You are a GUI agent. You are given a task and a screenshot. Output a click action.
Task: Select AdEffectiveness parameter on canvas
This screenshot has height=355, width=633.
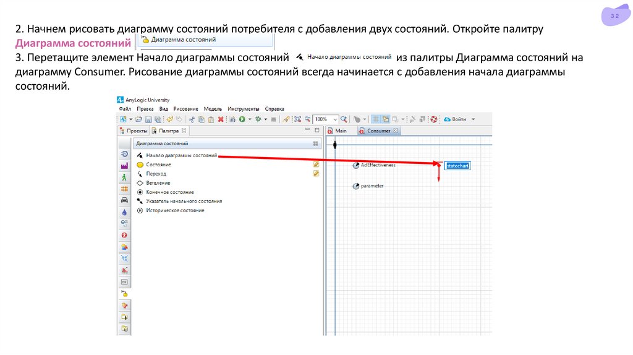click(374, 165)
